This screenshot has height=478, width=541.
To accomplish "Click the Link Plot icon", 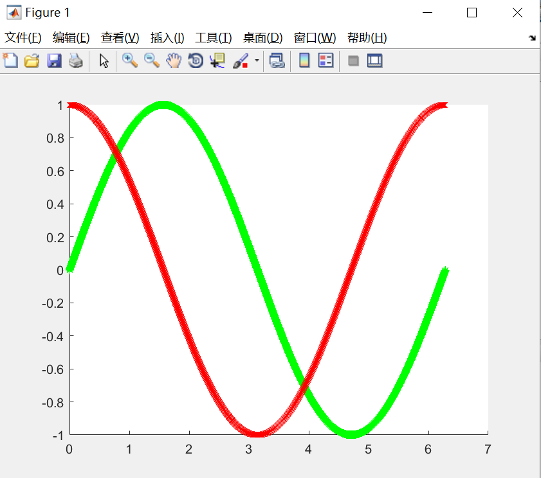I will 277,60.
